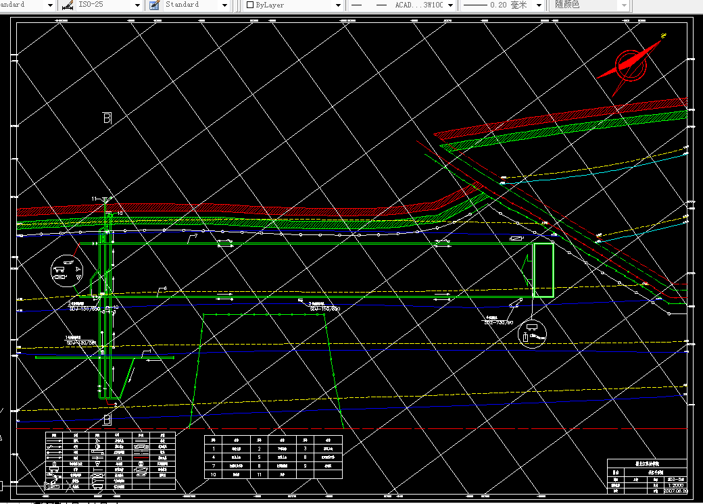Select the green rectangle at conveyor end
This screenshot has height=504, width=703.
pos(543,270)
